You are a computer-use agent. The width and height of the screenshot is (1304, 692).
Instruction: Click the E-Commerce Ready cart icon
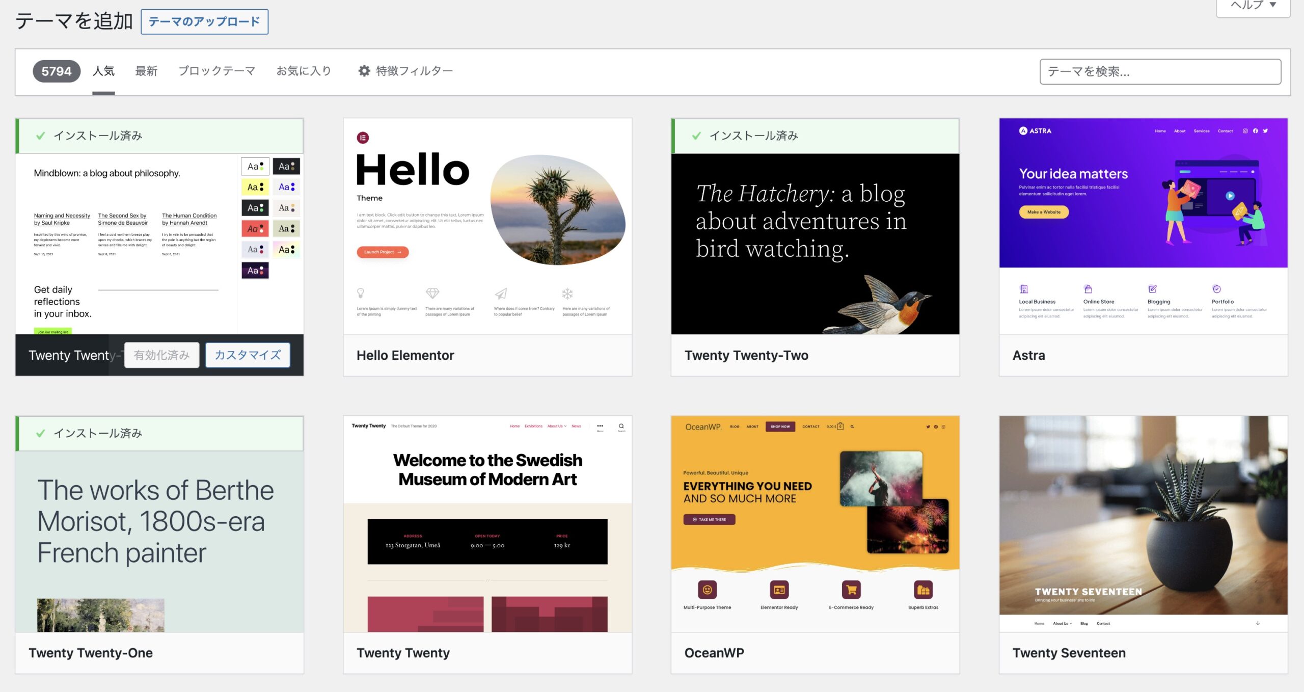click(851, 590)
